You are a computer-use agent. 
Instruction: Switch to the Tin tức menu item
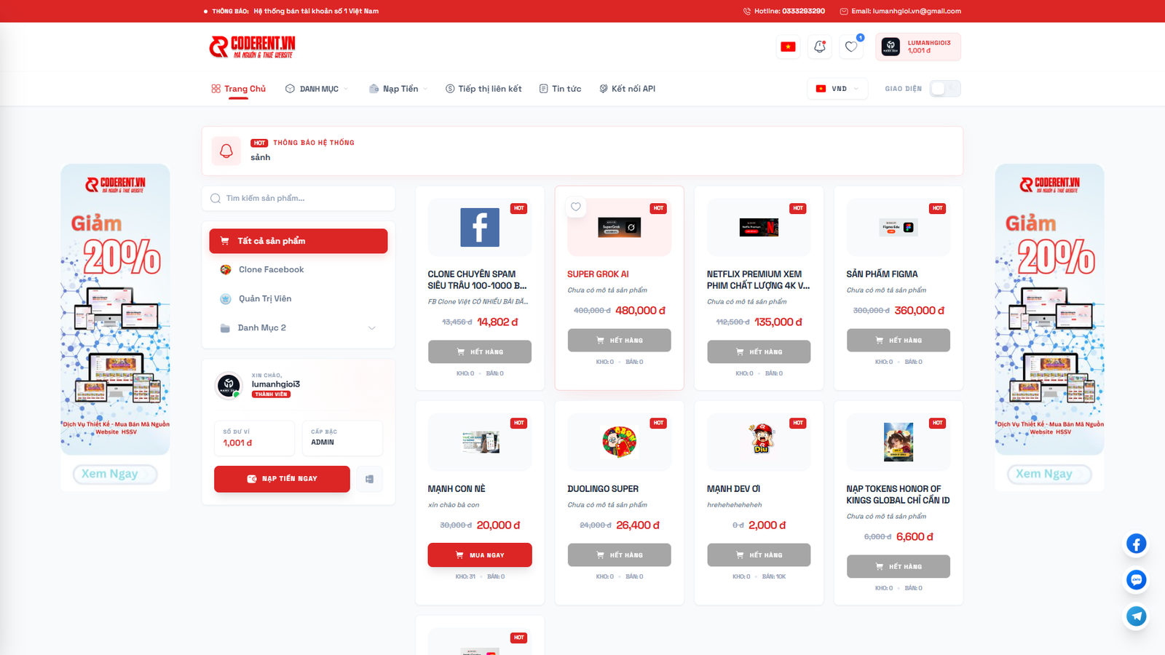click(x=561, y=88)
